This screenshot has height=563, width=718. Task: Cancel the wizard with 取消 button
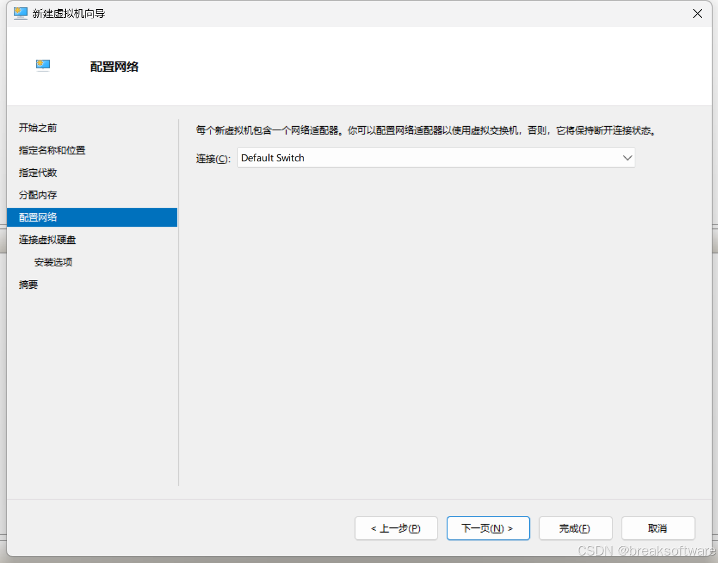coord(658,528)
